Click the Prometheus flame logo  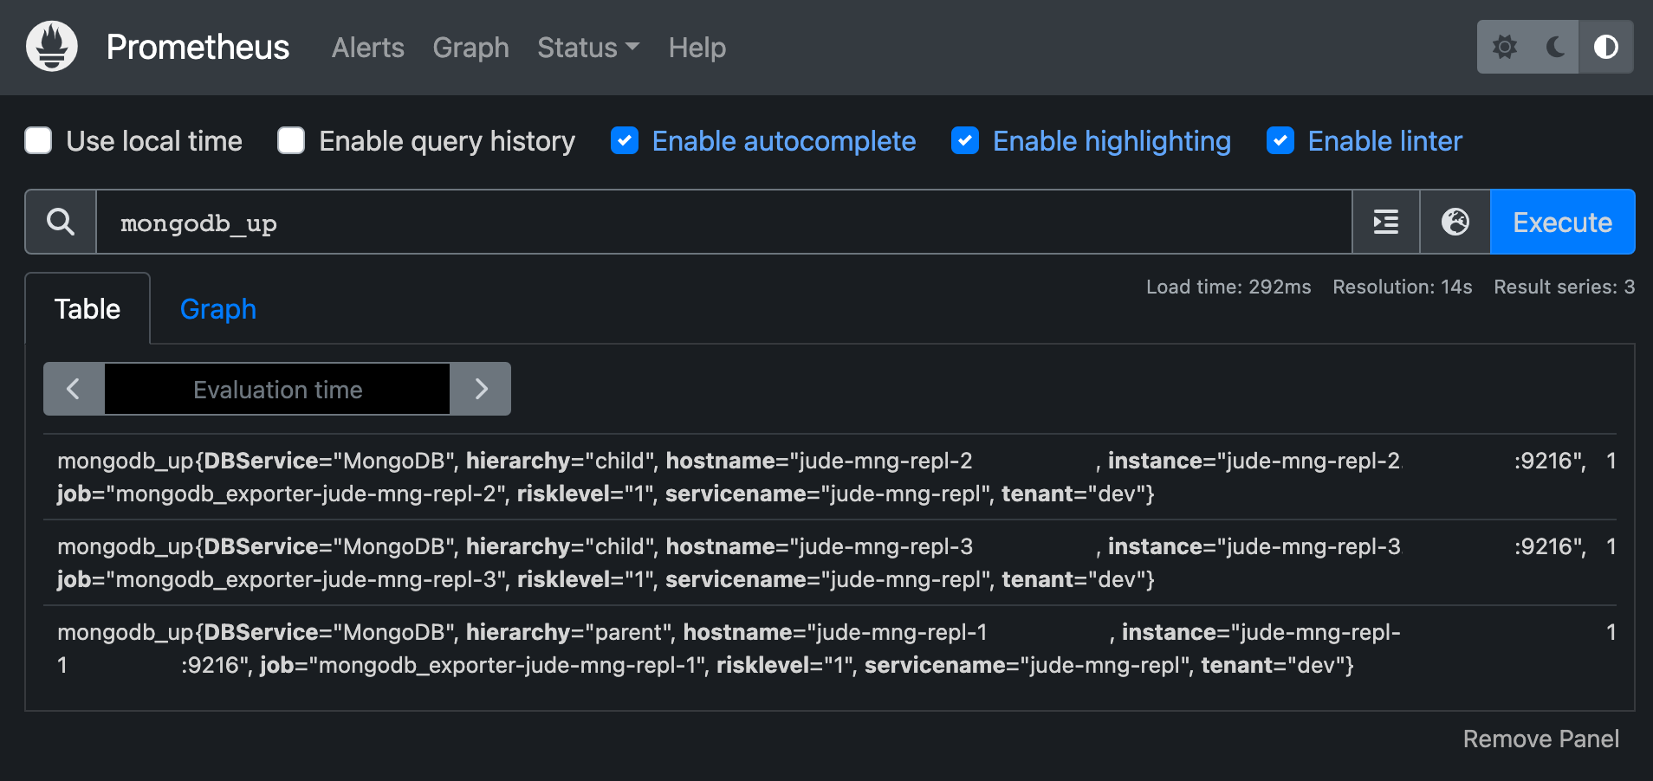[52, 47]
